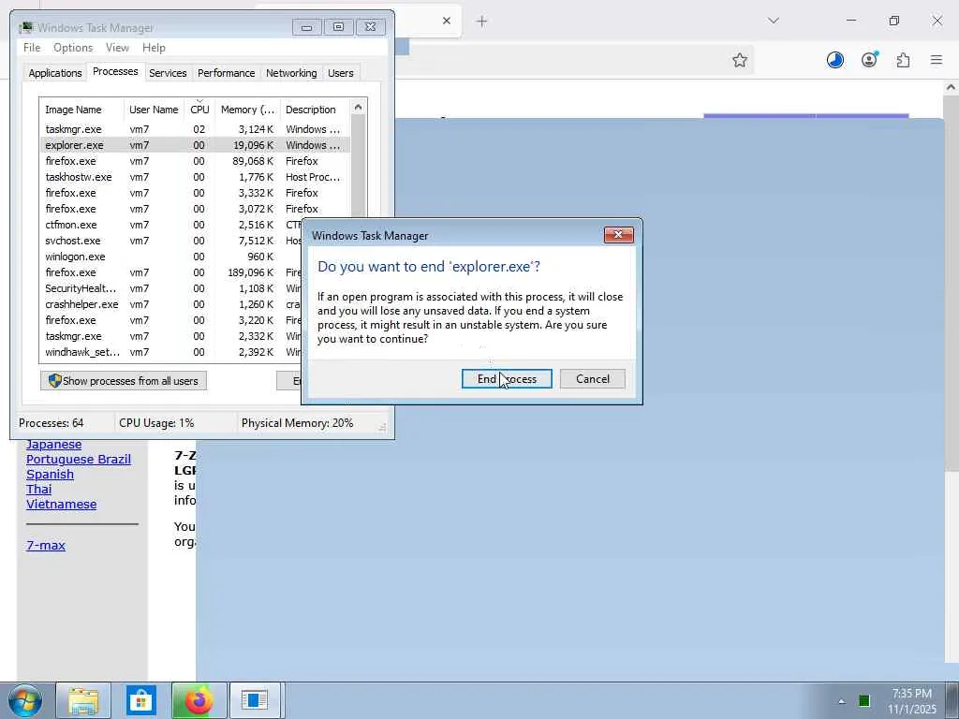Click browser page scrollbar up arrow
Viewport: 959px width, 719px height.
tap(952, 87)
